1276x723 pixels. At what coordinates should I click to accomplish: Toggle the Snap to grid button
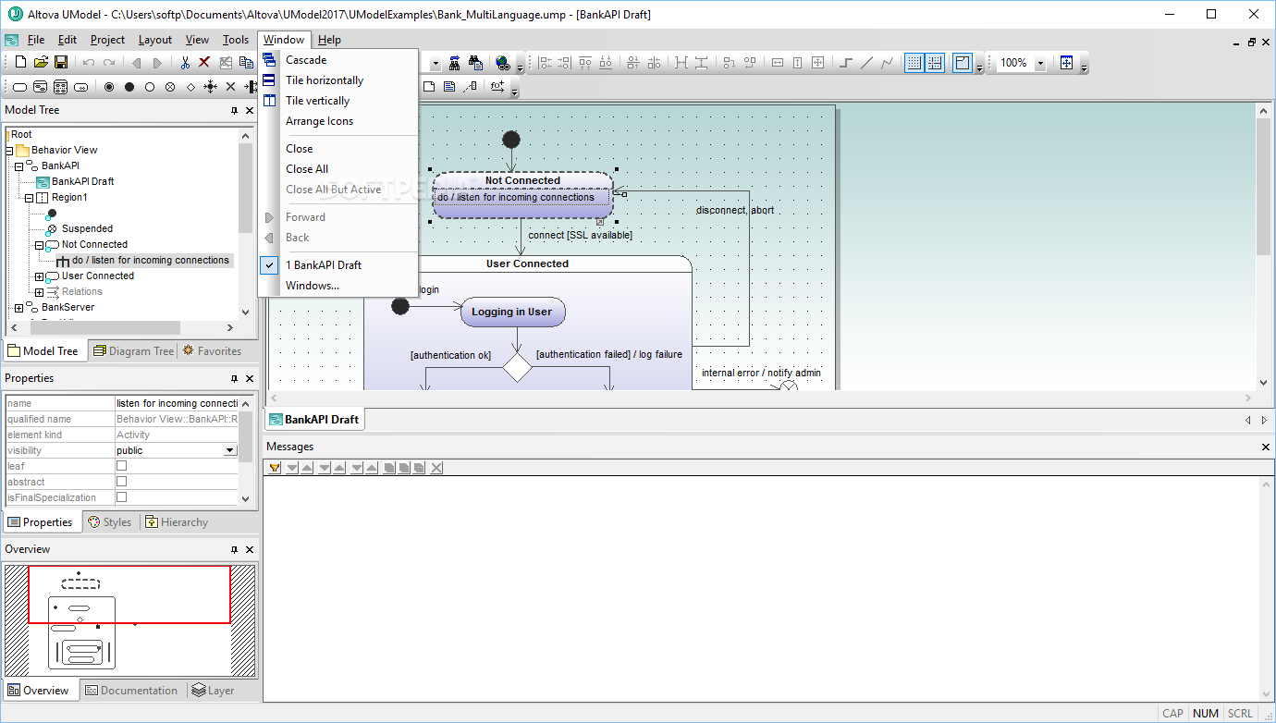coord(935,63)
